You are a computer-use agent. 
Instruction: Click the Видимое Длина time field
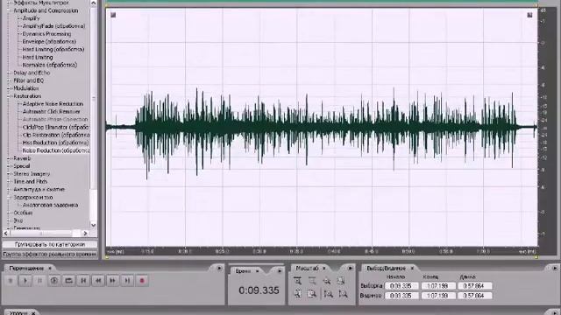[475, 296]
